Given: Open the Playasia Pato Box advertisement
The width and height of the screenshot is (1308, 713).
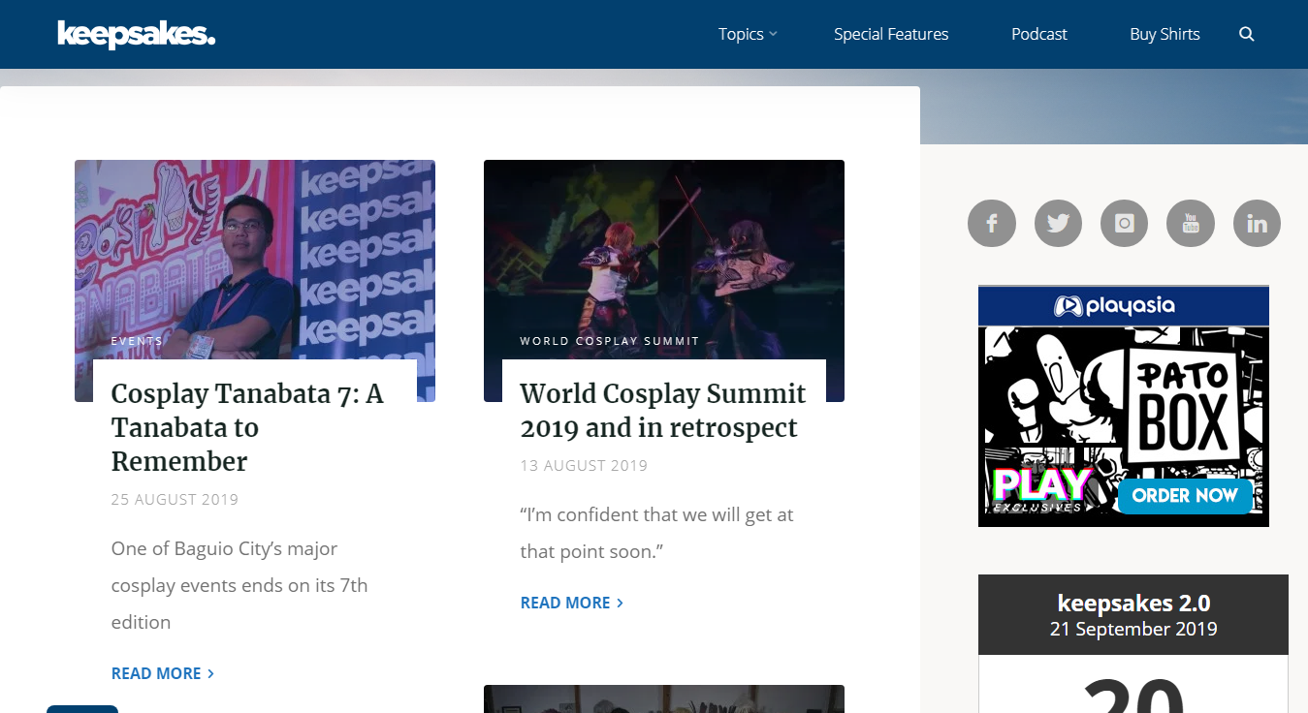Looking at the screenshot, I should tap(1123, 407).
